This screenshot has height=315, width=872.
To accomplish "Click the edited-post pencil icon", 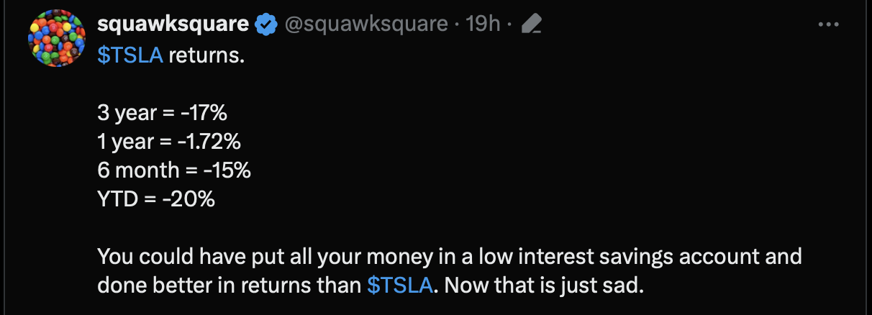I will tap(530, 25).
